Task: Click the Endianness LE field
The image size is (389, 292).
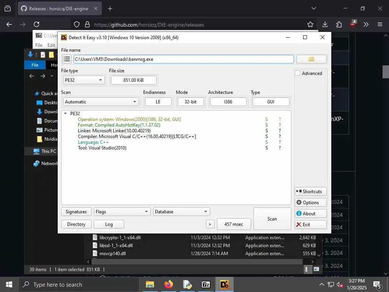Action: pos(158,102)
